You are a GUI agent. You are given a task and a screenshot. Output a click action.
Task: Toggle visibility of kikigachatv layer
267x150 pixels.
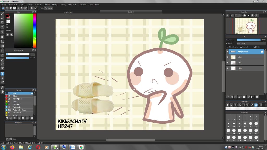click(x=227, y=52)
